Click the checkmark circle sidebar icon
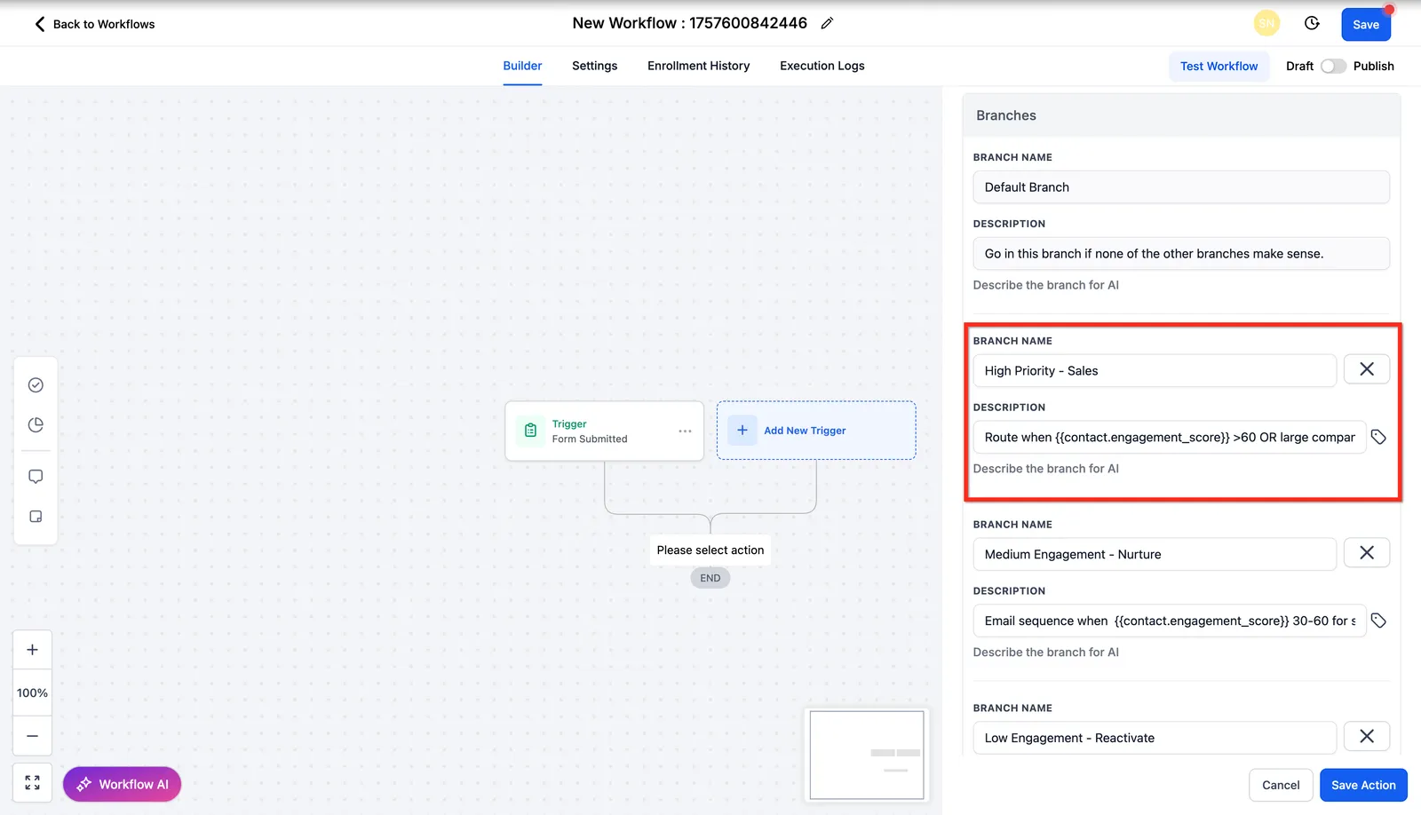This screenshot has height=815, width=1421. click(x=36, y=384)
